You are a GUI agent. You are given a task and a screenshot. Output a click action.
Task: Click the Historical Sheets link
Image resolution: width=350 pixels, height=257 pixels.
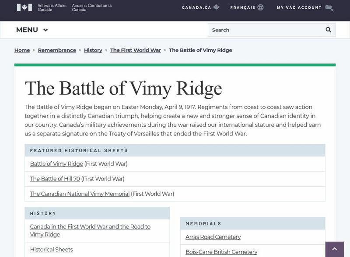tap(52, 250)
